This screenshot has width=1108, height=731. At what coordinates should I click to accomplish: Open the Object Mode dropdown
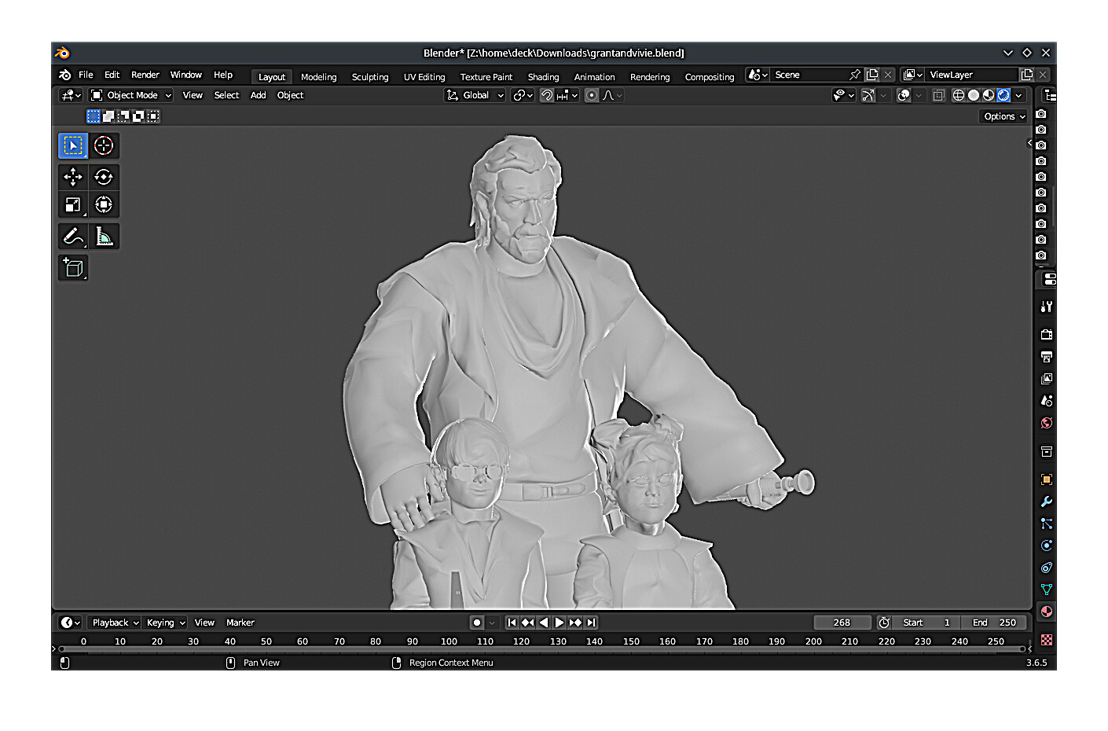pyautogui.click(x=130, y=95)
